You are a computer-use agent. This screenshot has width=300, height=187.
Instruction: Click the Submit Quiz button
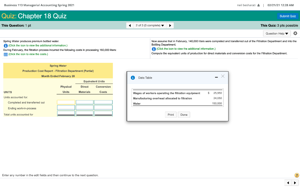pyautogui.click(x=288, y=16)
